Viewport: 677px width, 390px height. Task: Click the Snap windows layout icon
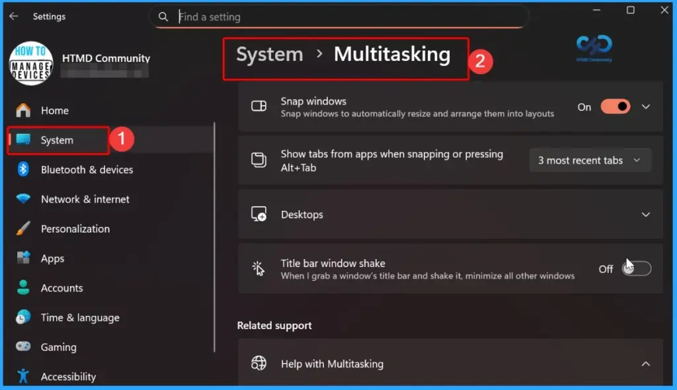[x=259, y=106]
